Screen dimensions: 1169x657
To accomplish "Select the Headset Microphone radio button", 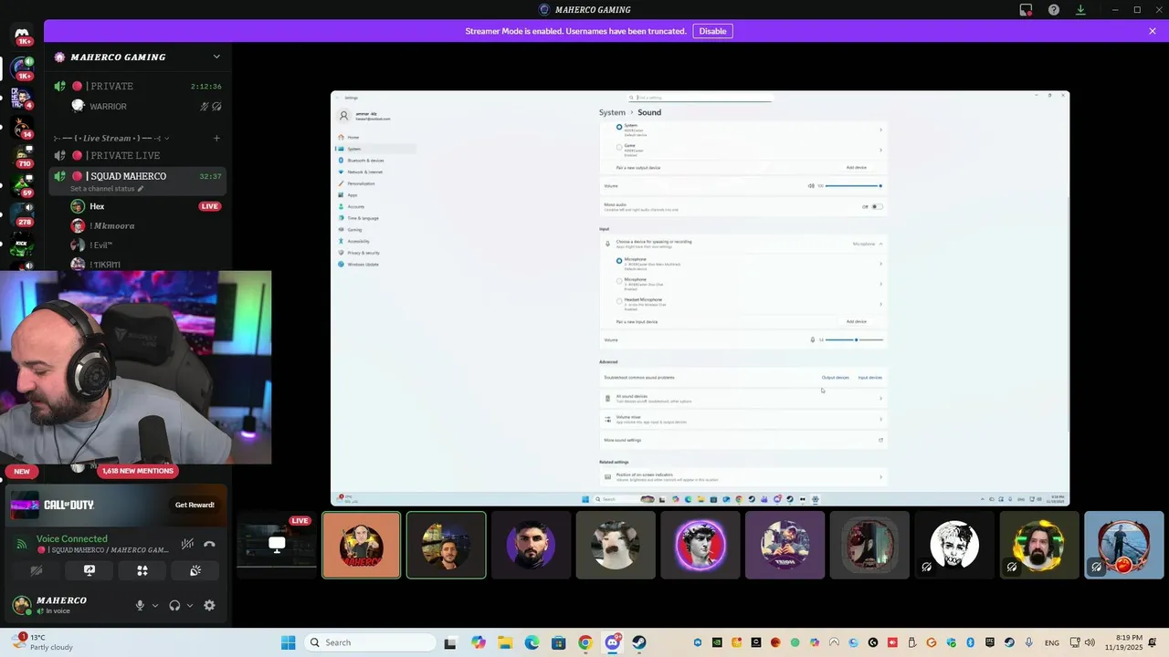I will tap(619, 301).
